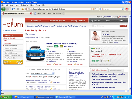This screenshot has height=99, width=132.
Task: Choose Local in debate vote
Action: (107, 61)
